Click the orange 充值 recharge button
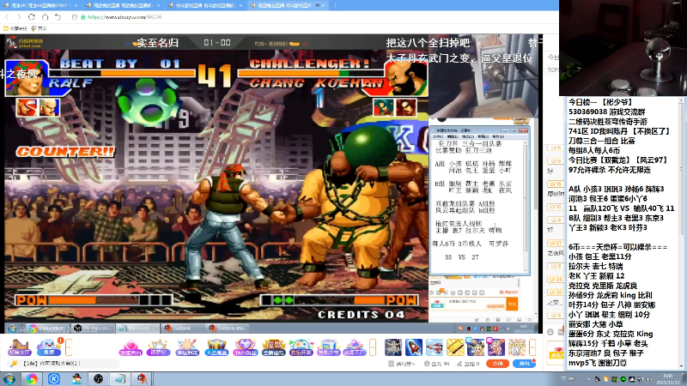The height and width of the screenshot is (386, 687). [498, 363]
